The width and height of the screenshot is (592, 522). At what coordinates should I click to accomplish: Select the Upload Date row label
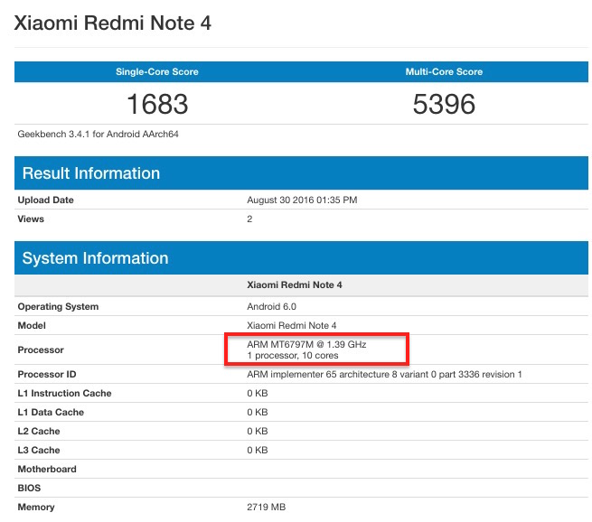click(x=46, y=200)
